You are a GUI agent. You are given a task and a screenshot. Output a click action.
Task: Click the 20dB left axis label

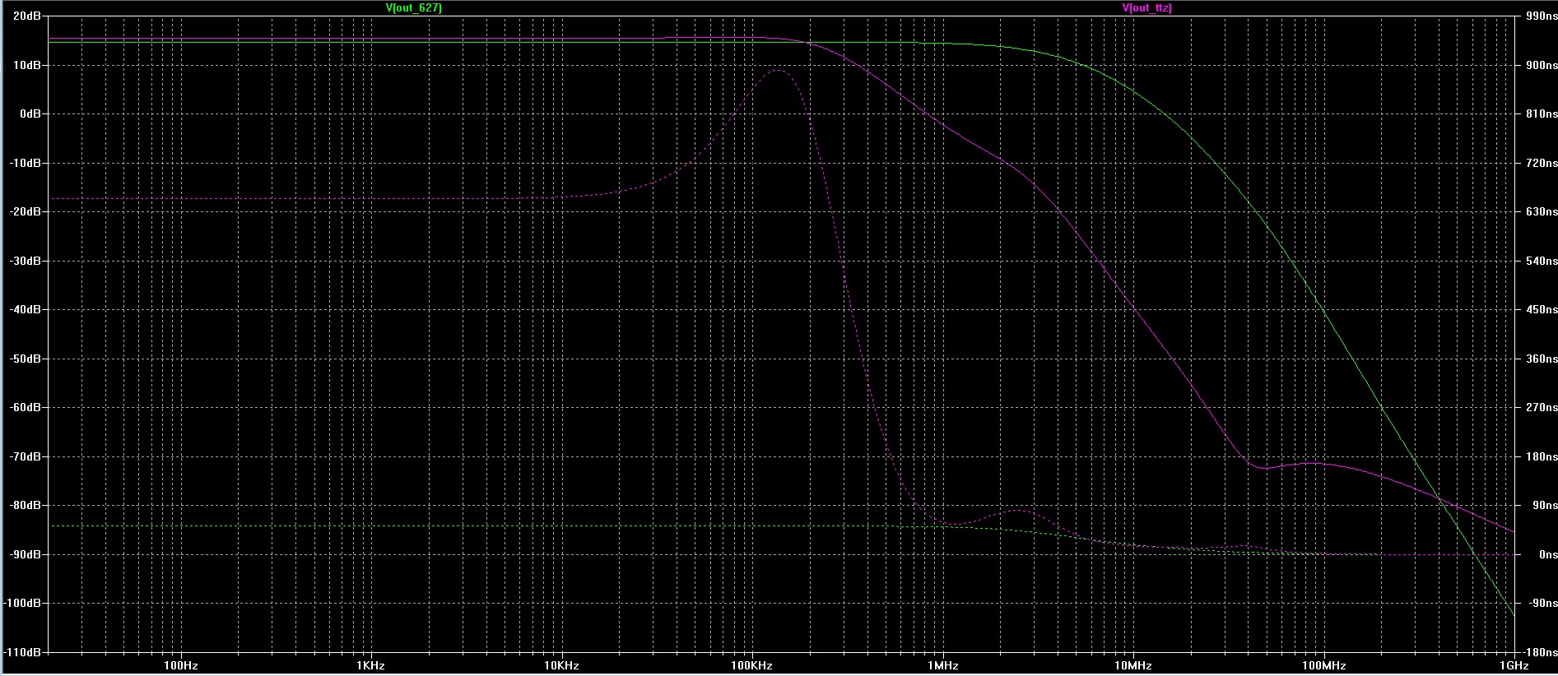coord(27,16)
